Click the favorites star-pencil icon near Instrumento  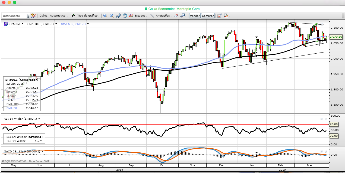(33, 16)
